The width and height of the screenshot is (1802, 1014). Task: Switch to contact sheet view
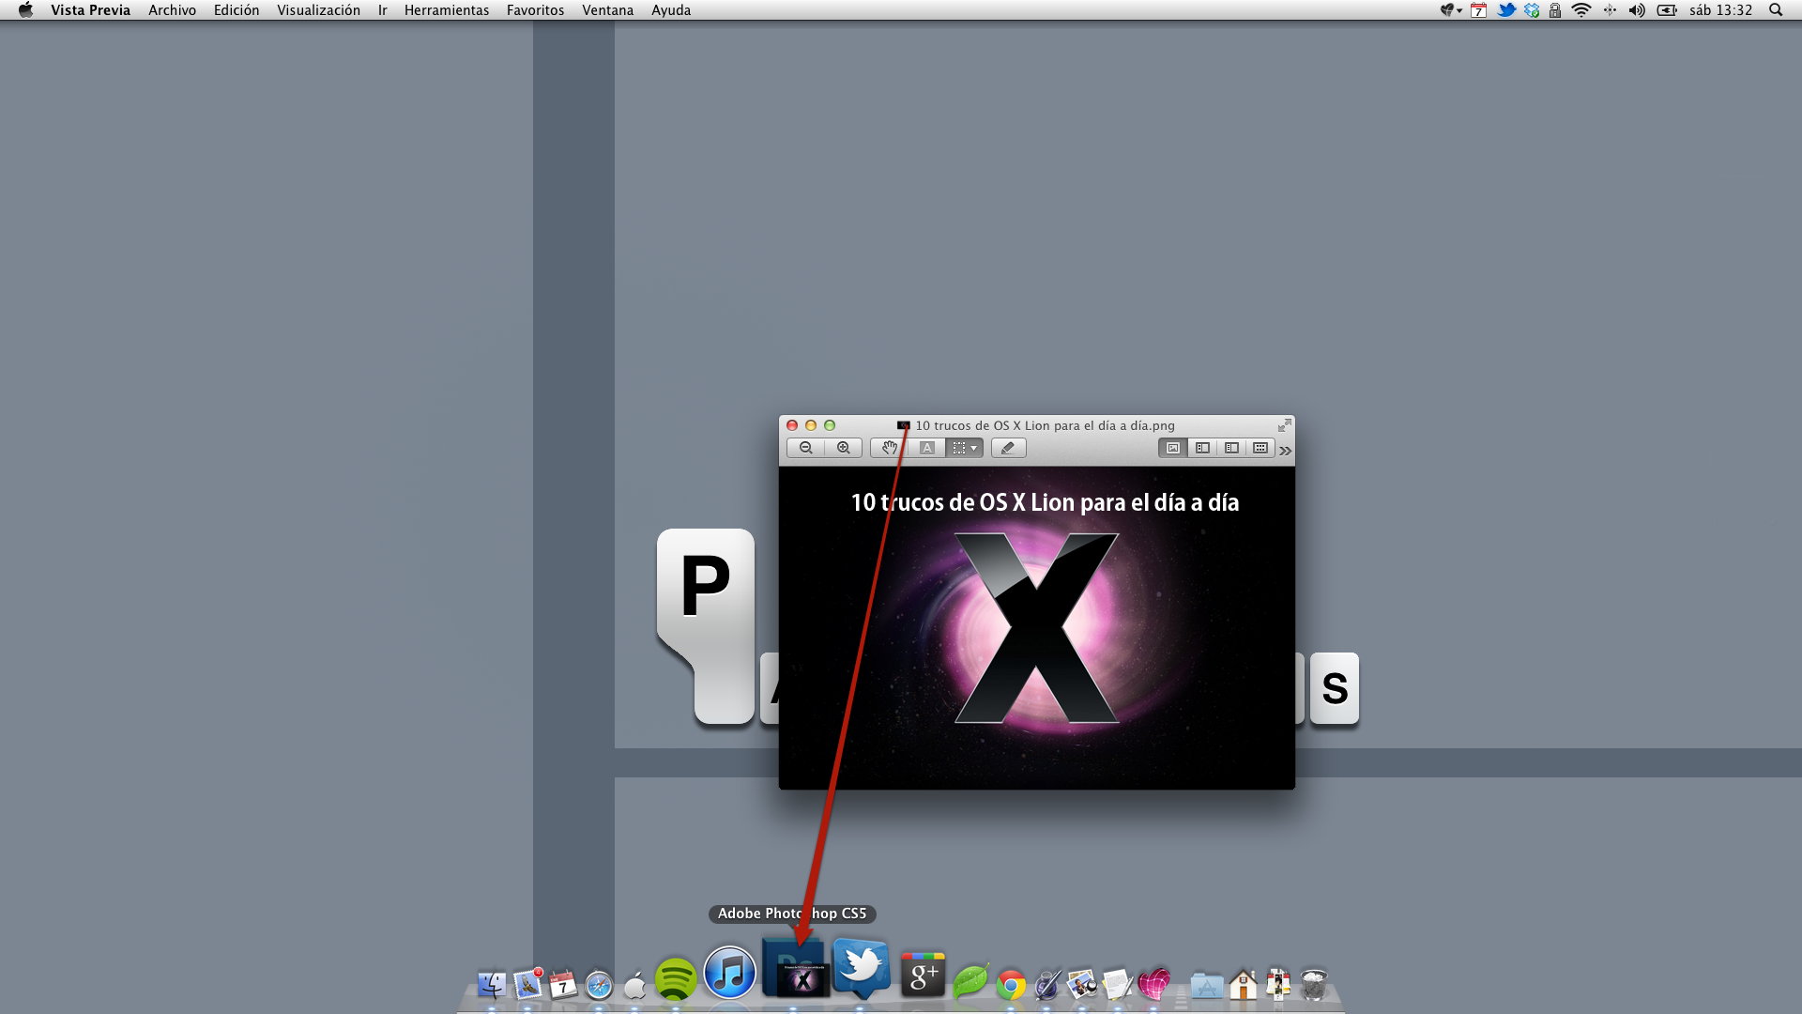[x=1260, y=448]
